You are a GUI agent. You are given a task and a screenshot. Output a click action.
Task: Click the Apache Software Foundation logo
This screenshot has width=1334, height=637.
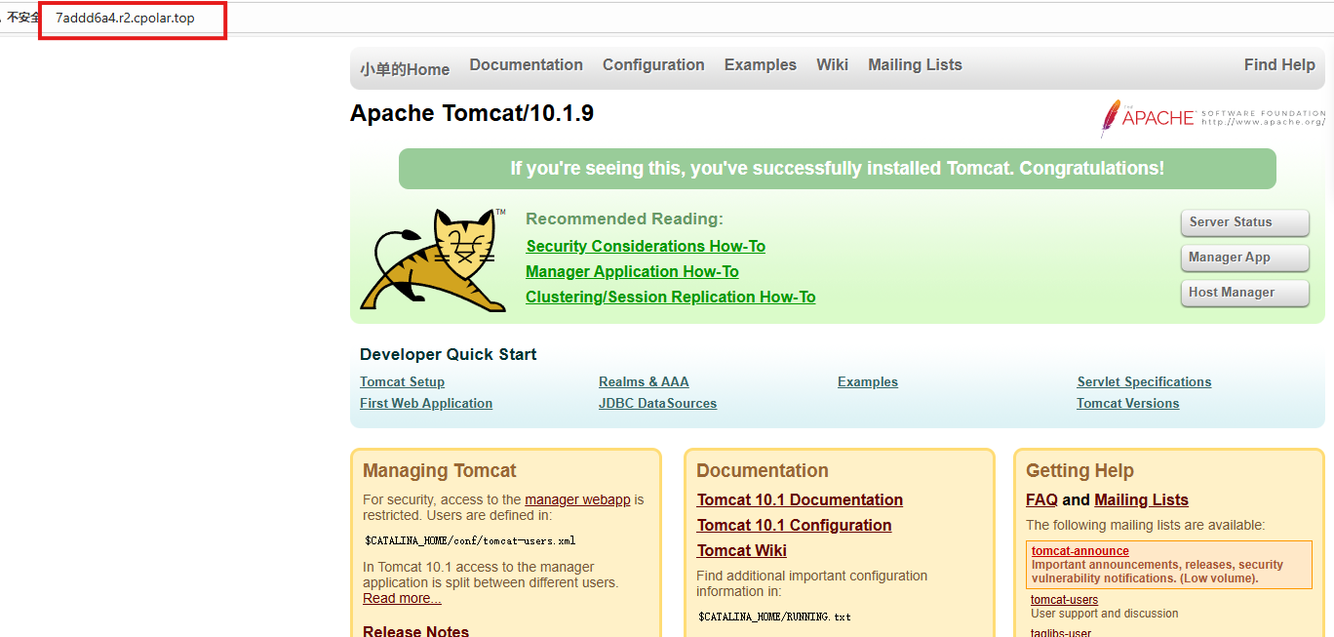[x=1213, y=118]
